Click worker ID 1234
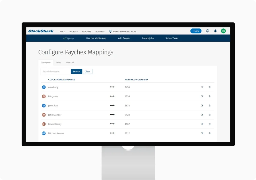The width and height of the screenshot is (256, 180). tap(127, 97)
